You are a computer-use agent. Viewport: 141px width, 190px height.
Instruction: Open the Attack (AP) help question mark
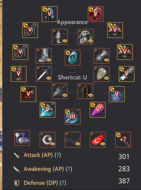(58, 155)
